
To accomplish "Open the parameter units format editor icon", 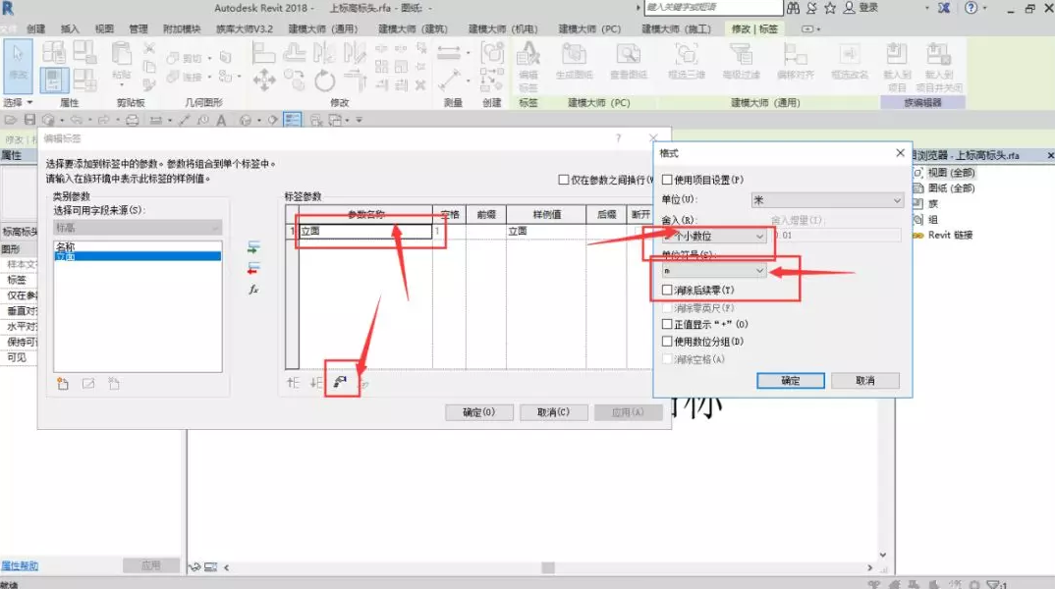I will pos(340,383).
